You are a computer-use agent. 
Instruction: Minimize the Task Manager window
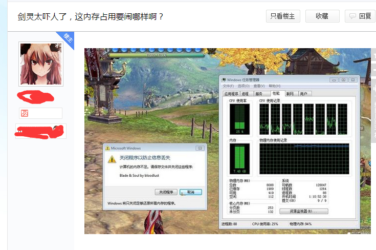[x=334, y=80]
